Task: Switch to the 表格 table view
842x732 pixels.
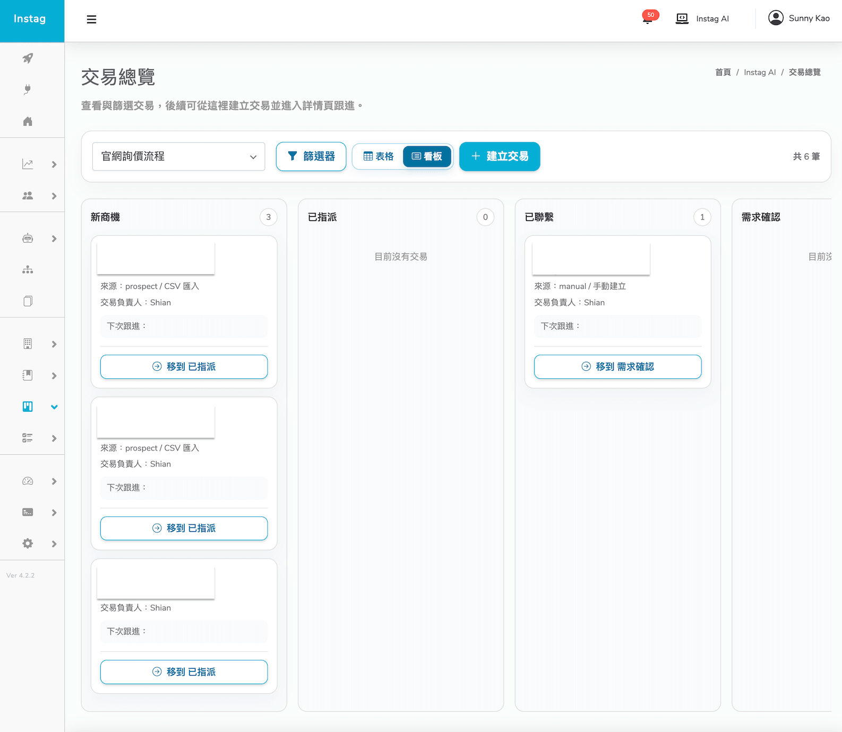Action: [x=379, y=156]
